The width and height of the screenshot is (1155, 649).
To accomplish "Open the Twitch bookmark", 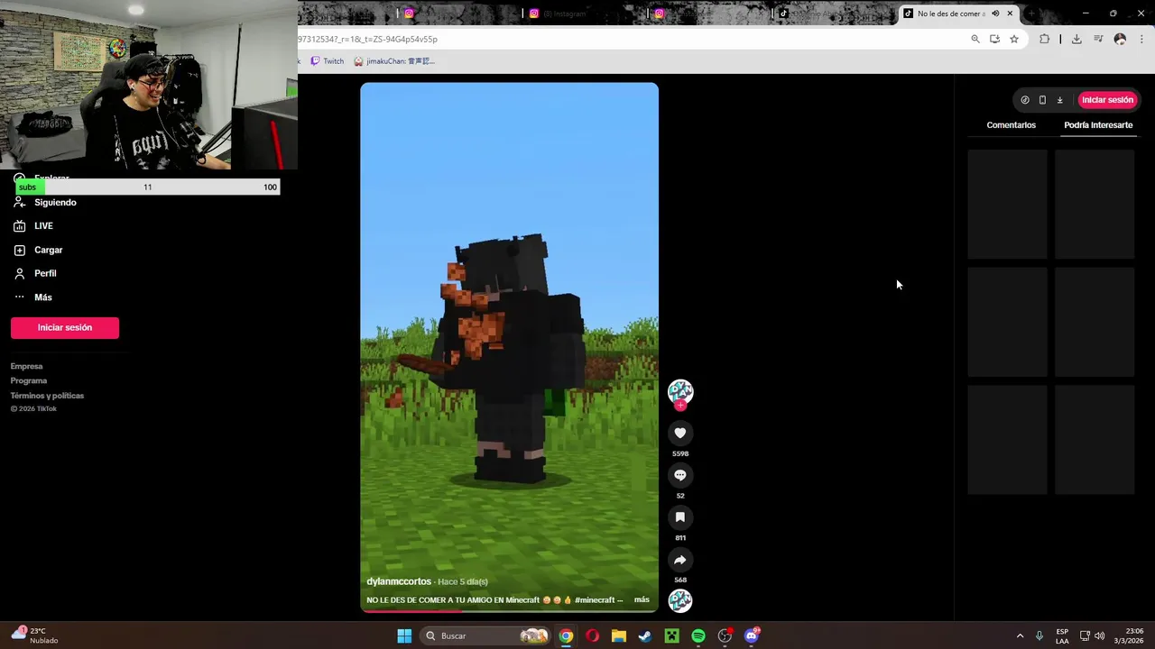I will 327,61.
